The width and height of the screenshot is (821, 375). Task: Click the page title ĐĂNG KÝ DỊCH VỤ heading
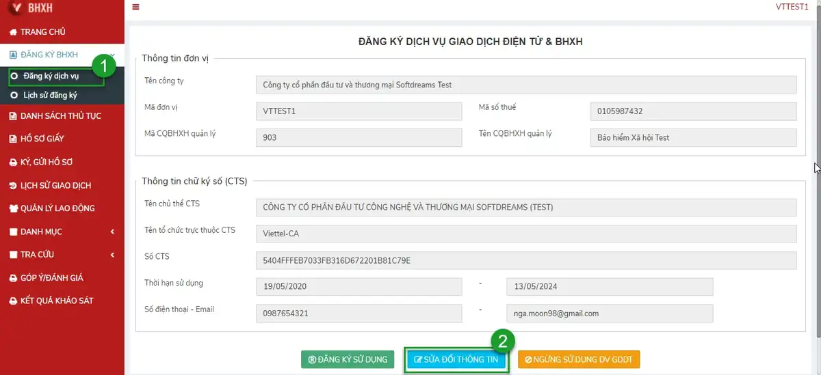(471, 42)
